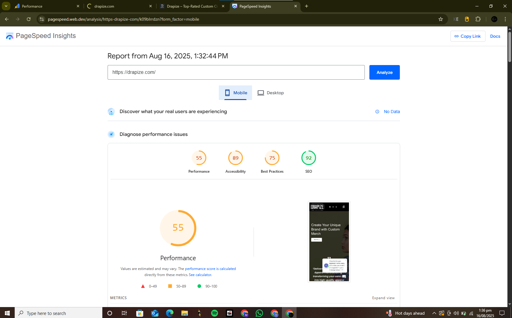The width and height of the screenshot is (512, 318).
Task: Open 'performance score is calculated' link
Action: pyautogui.click(x=210, y=269)
